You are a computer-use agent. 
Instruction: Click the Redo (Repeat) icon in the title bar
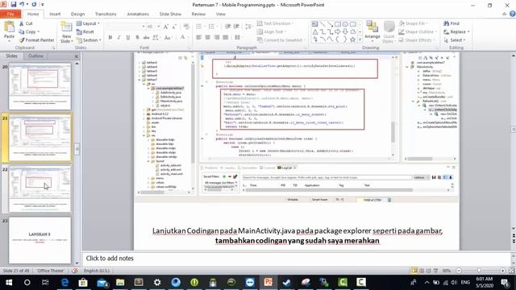[34, 5]
